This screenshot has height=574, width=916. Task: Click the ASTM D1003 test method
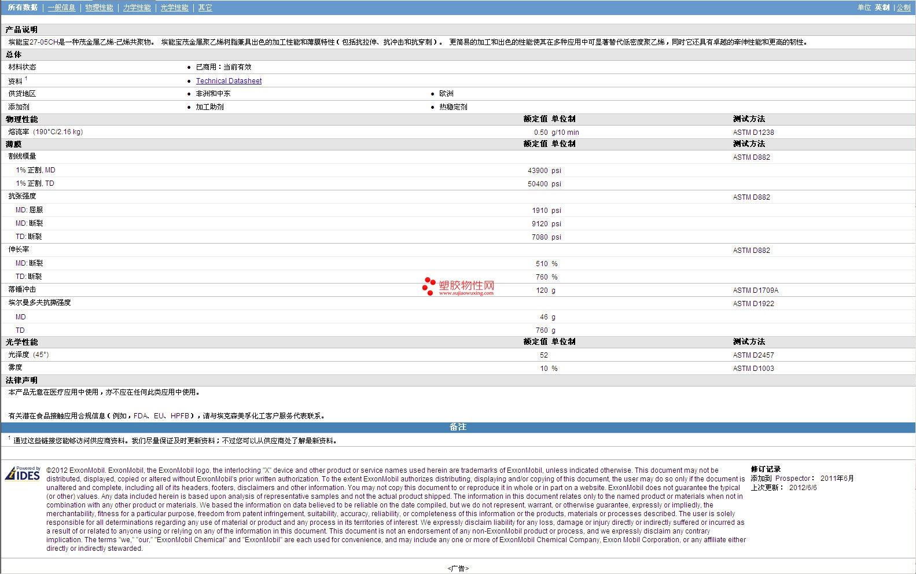(753, 369)
